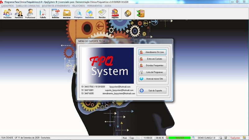Open the Tabela icon
Image resolution: width=249 pixels, height=140 pixels.
[x=43, y=13]
